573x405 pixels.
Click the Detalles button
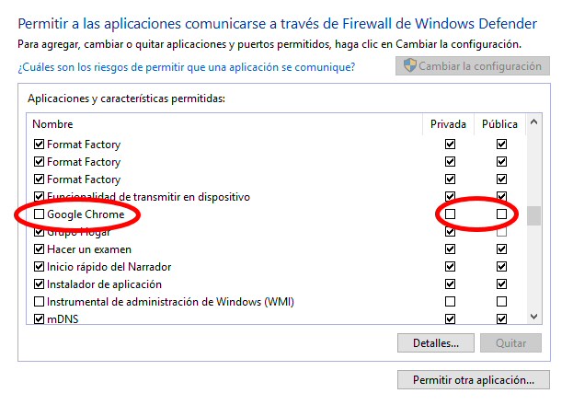[x=435, y=343]
